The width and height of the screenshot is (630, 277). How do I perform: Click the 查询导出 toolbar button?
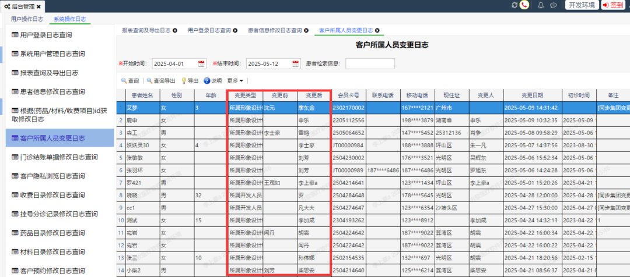161,80
